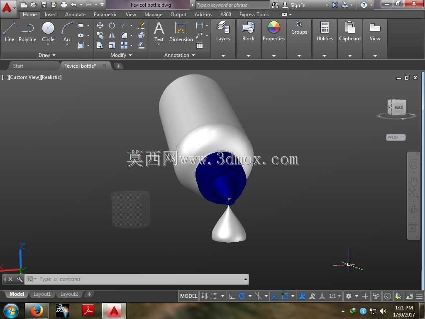The width and height of the screenshot is (425, 319).
Task: Open the Properties panel dropdown
Action: (x=274, y=56)
